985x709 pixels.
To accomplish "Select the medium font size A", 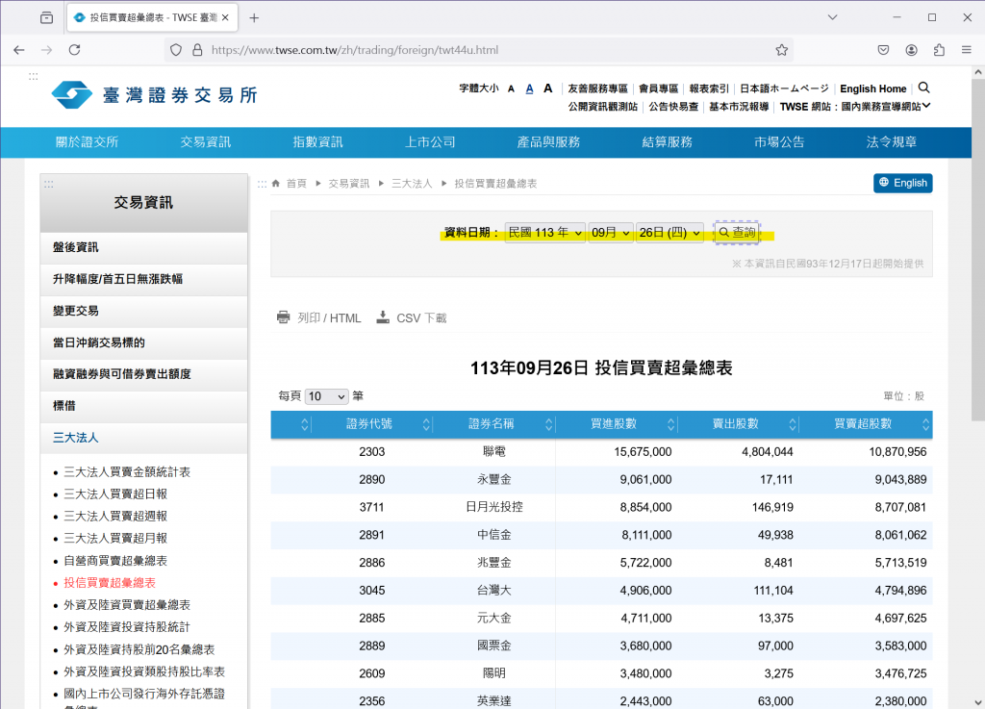I will (530, 89).
